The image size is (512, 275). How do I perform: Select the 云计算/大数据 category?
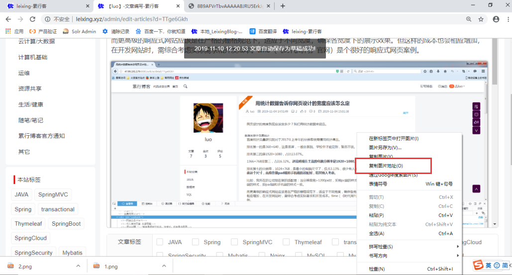click(x=37, y=41)
